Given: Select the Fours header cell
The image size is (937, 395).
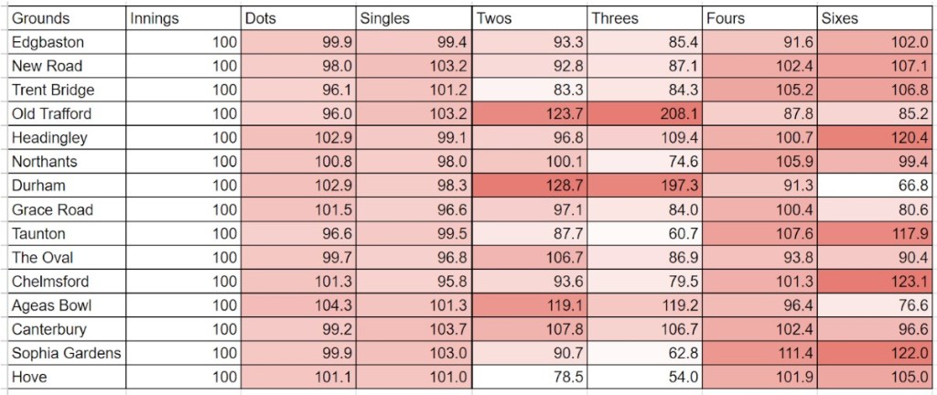Looking at the screenshot, I should pos(759,18).
